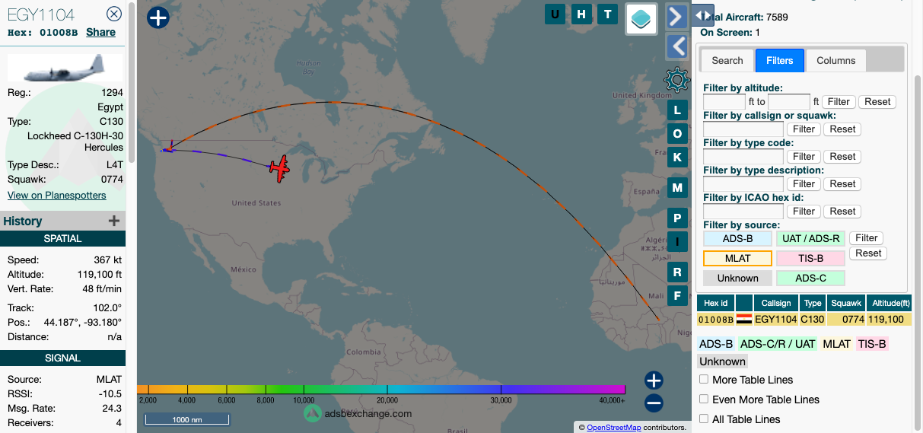The width and height of the screenshot is (923, 433).
Task: Click the callsign or squawk input field
Action: (x=743, y=129)
